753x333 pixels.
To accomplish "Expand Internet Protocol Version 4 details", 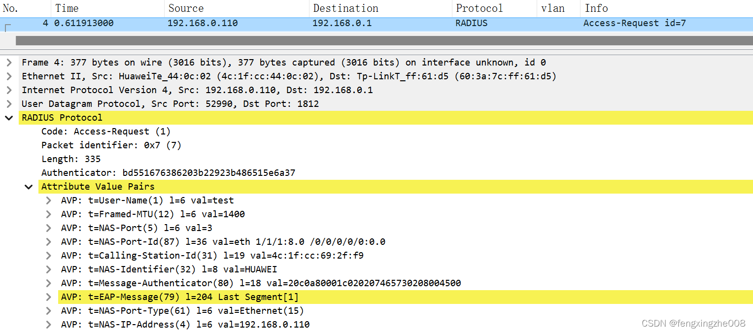I will coord(9,90).
